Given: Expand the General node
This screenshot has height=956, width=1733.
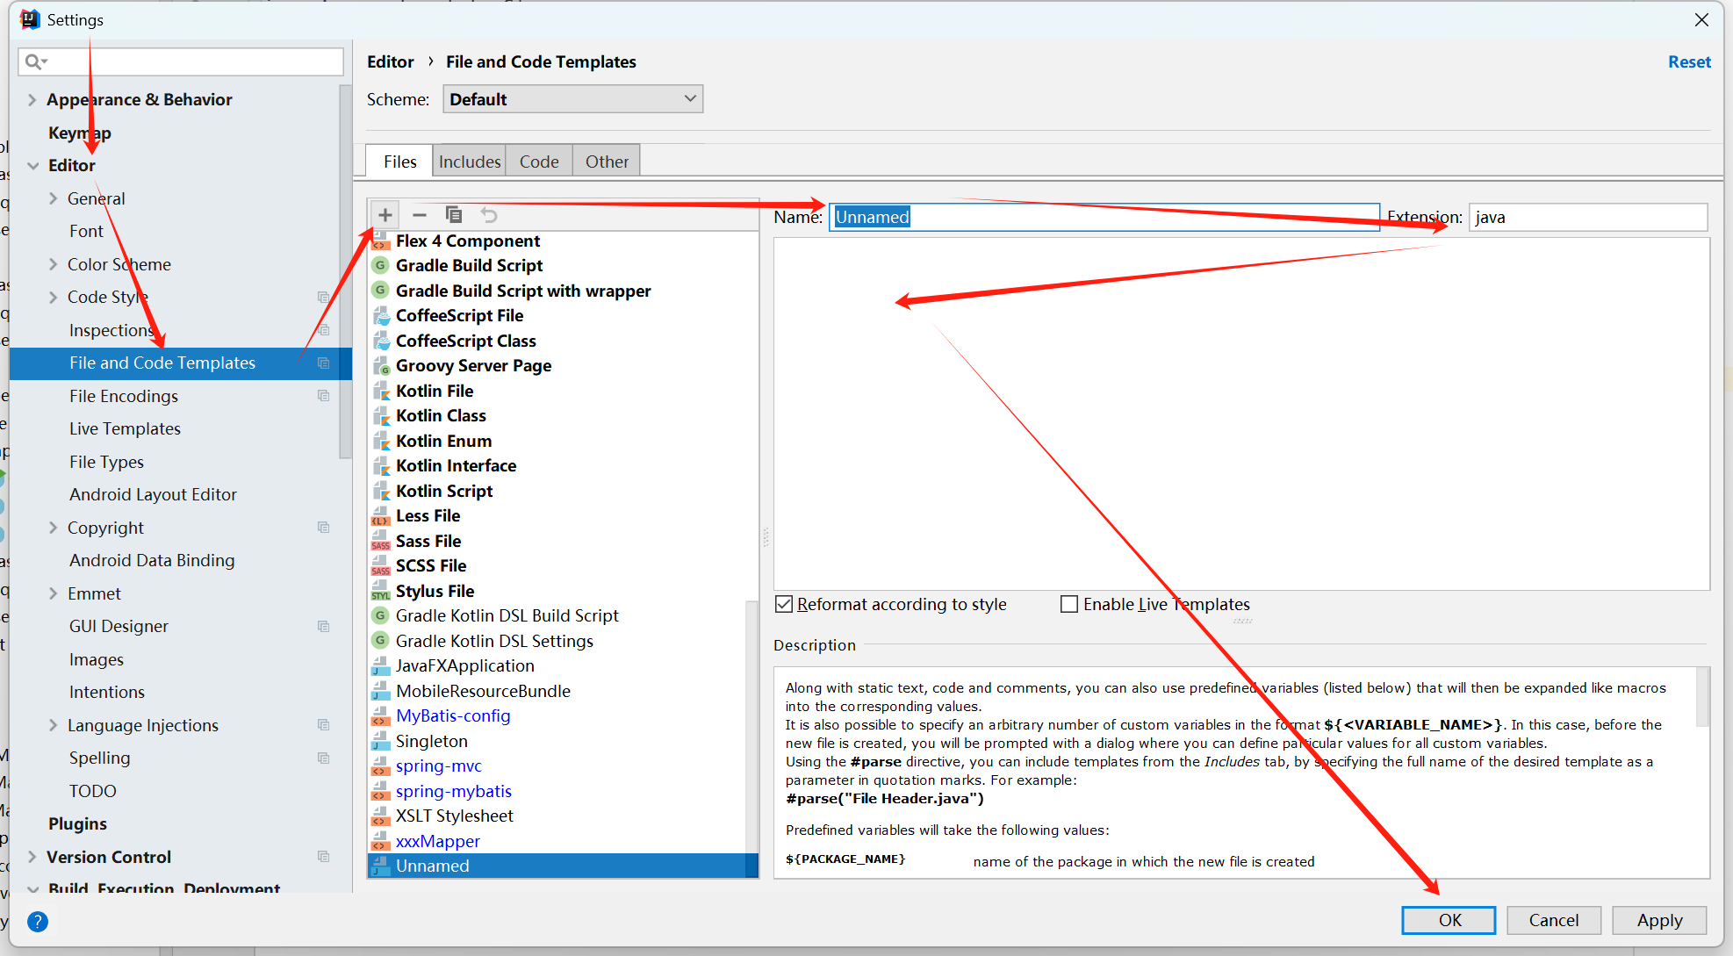Looking at the screenshot, I should click(53, 198).
